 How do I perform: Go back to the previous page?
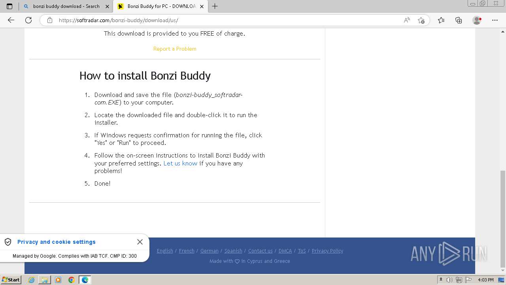(x=11, y=20)
